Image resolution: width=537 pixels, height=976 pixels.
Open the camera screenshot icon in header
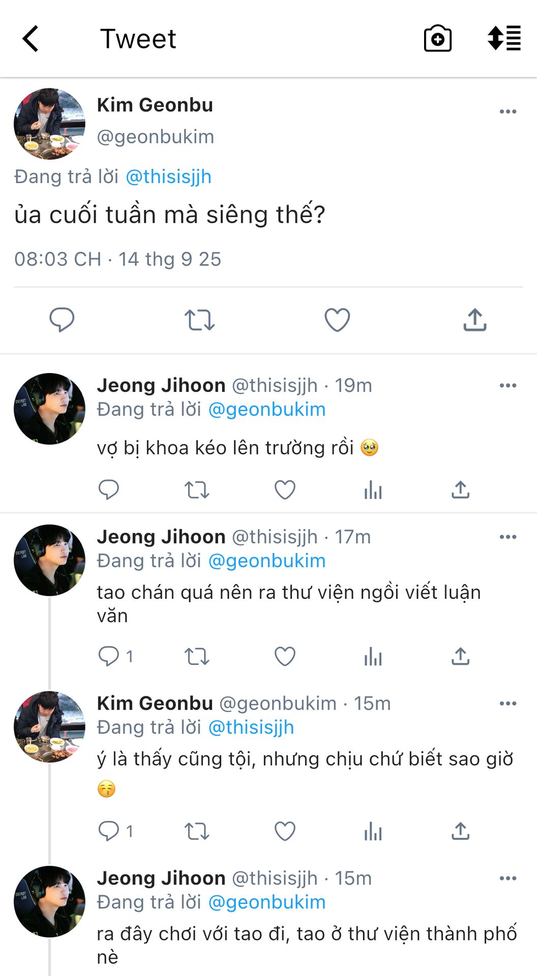click(437, 39)
